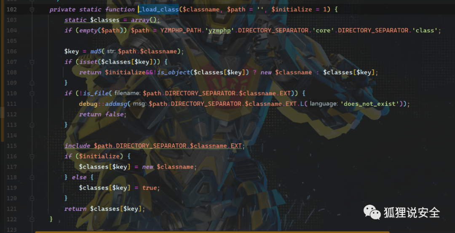Click 'new $classname' on line 108
This screenshot has width=455, height=233.
[x=286, y=72]
